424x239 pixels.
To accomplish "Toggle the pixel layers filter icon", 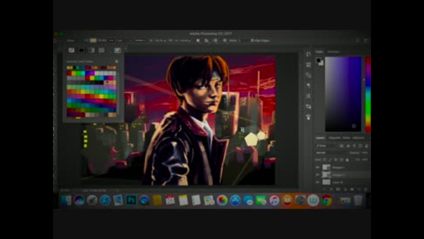I will point(342,146).
